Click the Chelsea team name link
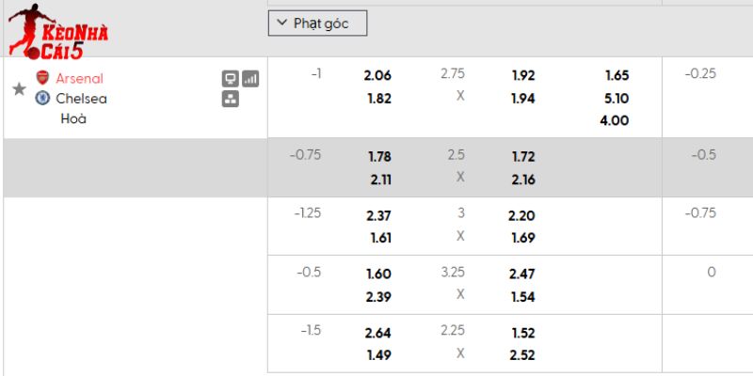The height and width of the screenshot is (376, 753). click(81, 98)
